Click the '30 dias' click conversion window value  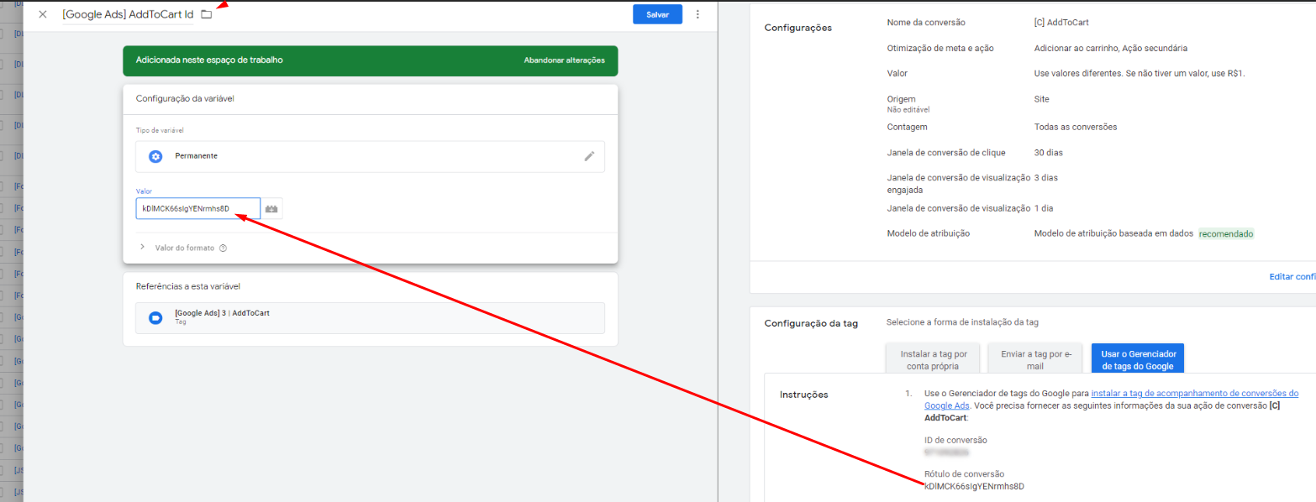pos(1050,153)
